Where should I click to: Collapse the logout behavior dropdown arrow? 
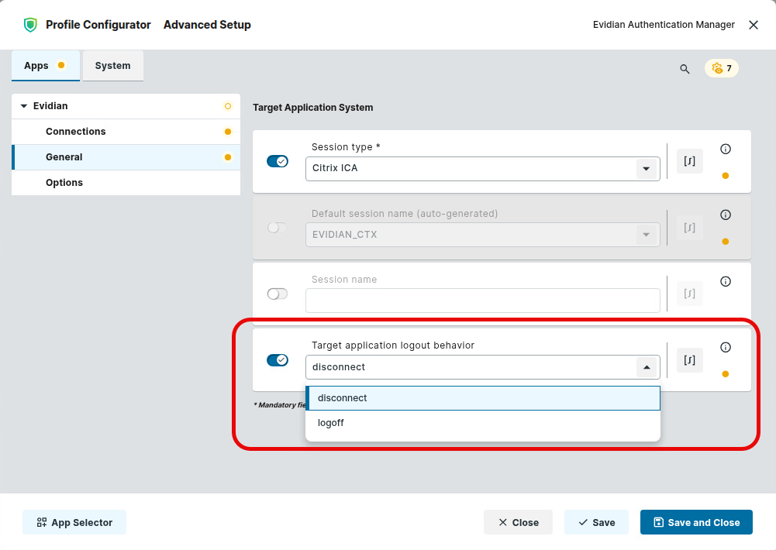coord(647,367)
